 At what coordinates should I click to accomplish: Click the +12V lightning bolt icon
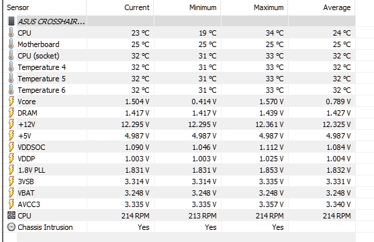[x=11, y=124]
